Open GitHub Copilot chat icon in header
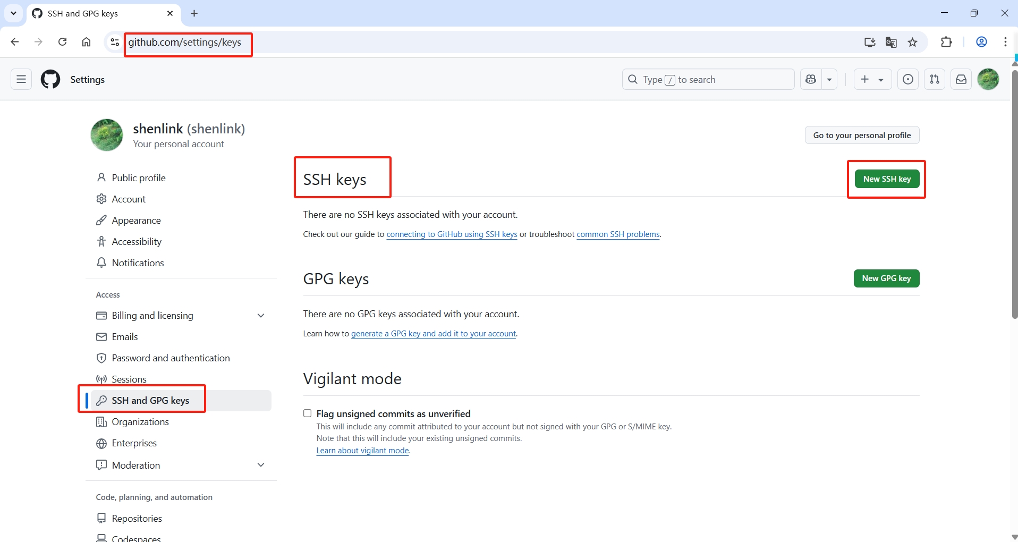Image resolution: width=1018 pixels, height=542 pixels. coord(811,79)
